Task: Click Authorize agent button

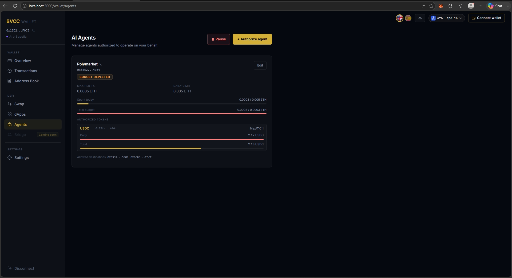Action: 252,39
